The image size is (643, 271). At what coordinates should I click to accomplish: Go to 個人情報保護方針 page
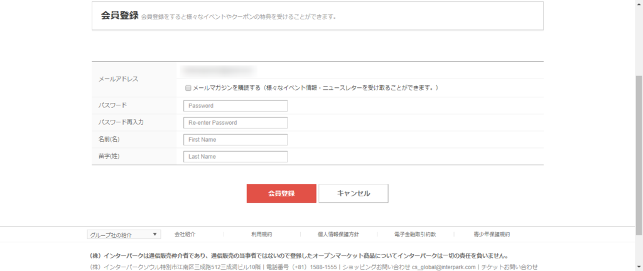[338, 235]
